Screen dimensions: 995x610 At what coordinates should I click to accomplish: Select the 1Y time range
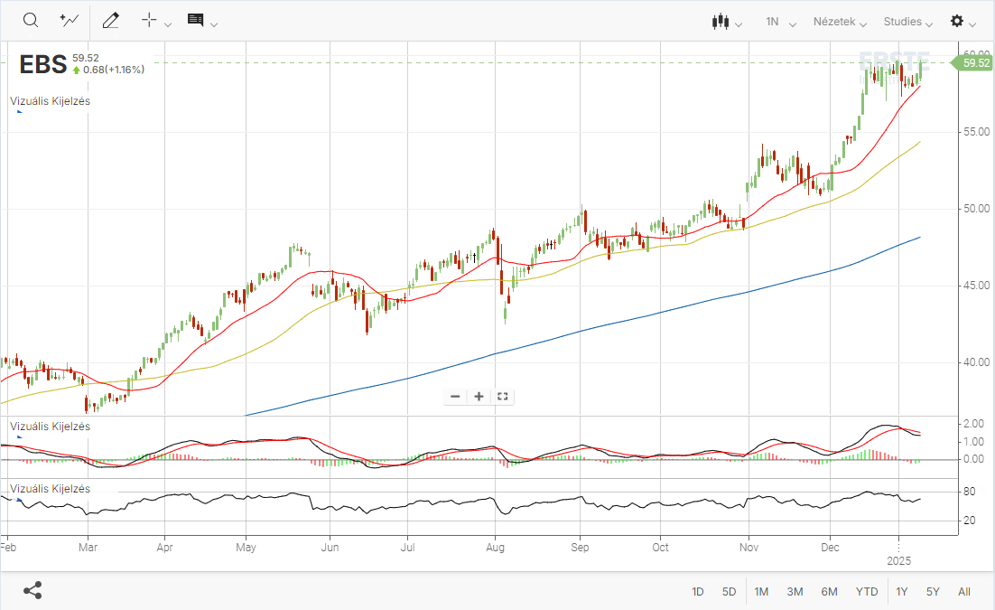[x=902, y=592]
